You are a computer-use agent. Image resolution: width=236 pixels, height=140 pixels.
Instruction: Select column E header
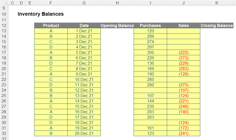30,3
